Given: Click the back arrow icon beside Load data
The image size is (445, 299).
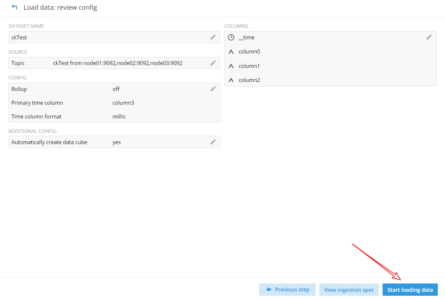Looking at the screenshot, I should [x=15, y=7].
